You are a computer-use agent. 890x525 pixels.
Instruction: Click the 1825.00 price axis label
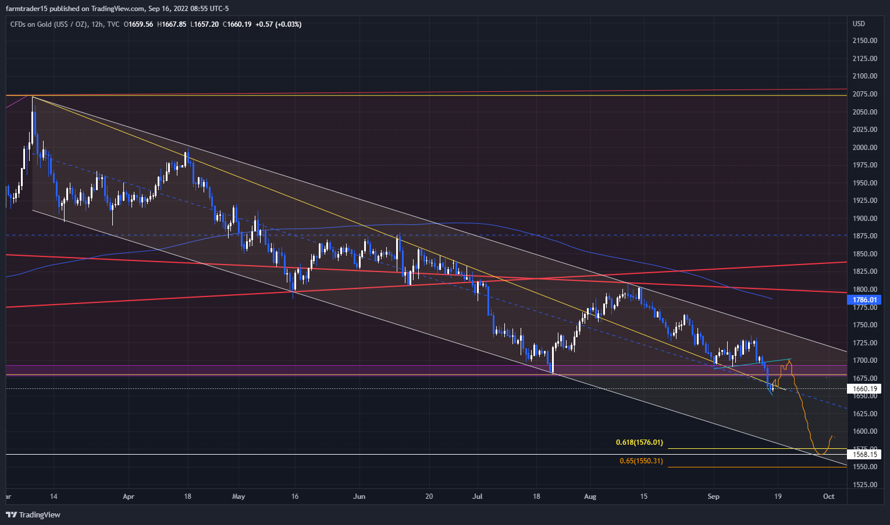click(865, 272)
